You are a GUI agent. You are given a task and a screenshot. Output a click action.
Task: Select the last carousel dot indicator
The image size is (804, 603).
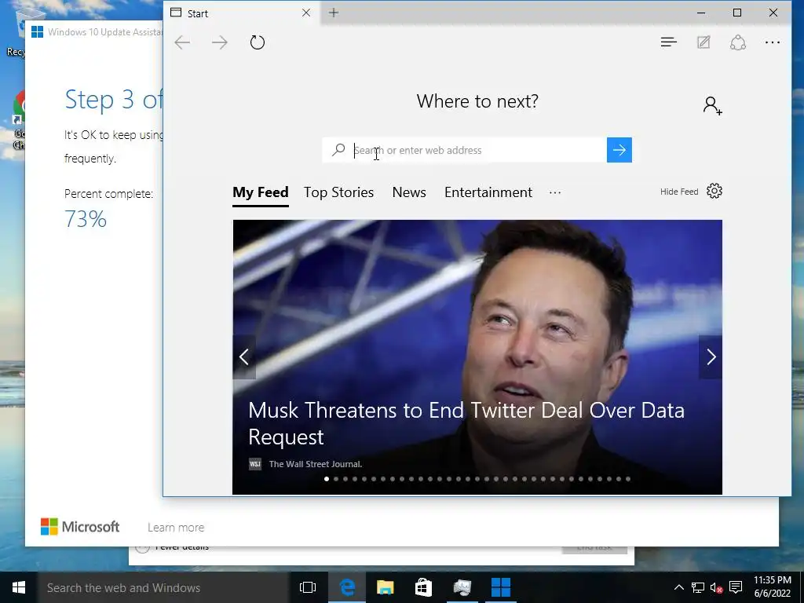628,479
